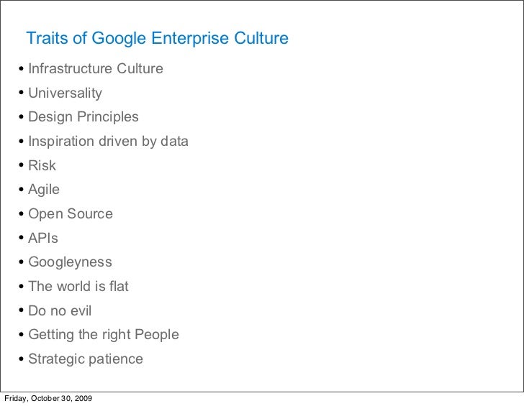
Task: Click the 'Friday, October 30, 2009' date footer
Action: coord(48,398)
